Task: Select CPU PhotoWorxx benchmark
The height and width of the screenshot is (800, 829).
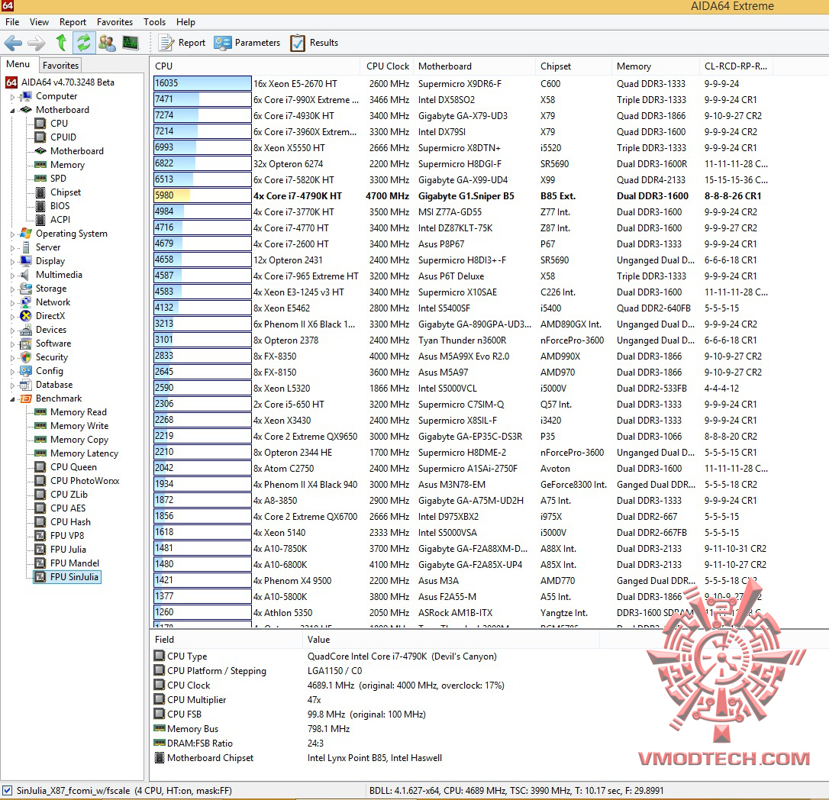Action: click(85, 481)
